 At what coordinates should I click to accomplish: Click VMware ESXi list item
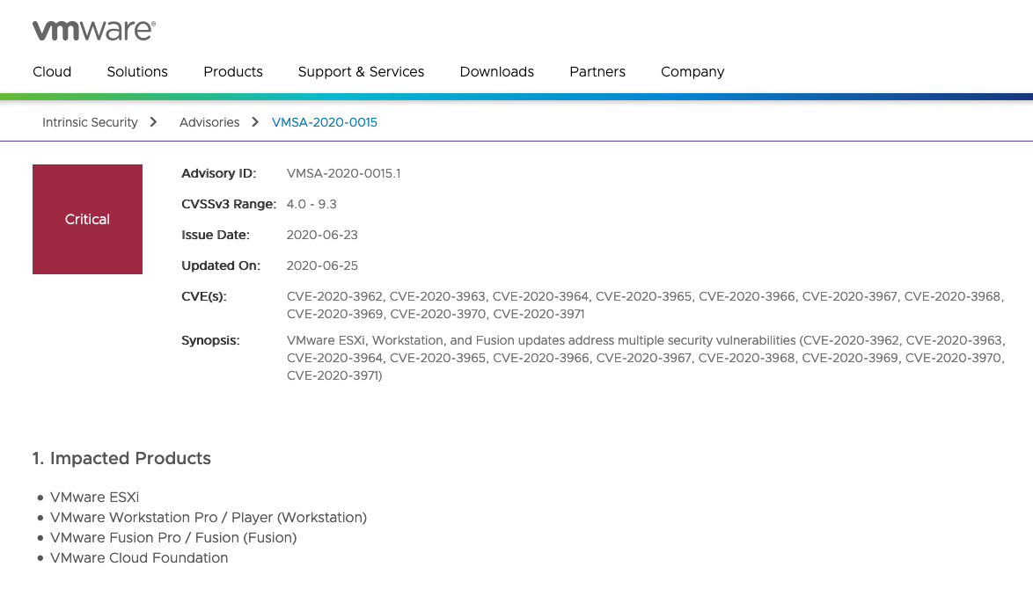(x=95, y=498)
